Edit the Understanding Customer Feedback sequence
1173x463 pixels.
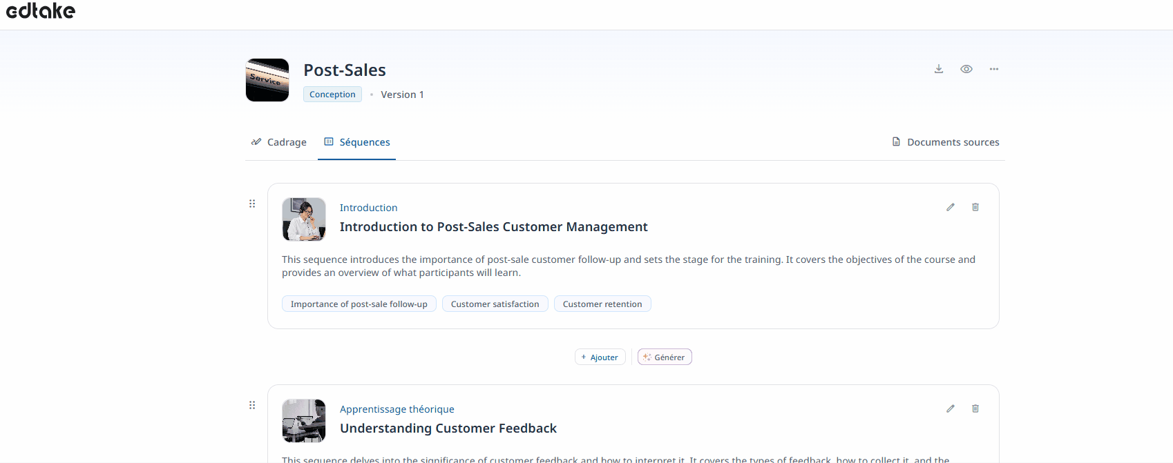[951, 408]
